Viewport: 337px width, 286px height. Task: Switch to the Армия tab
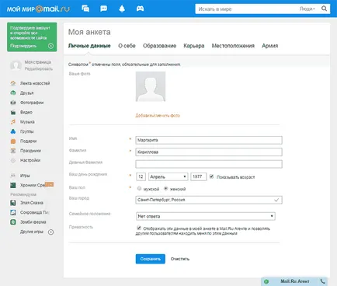click(x=270, y=46)
